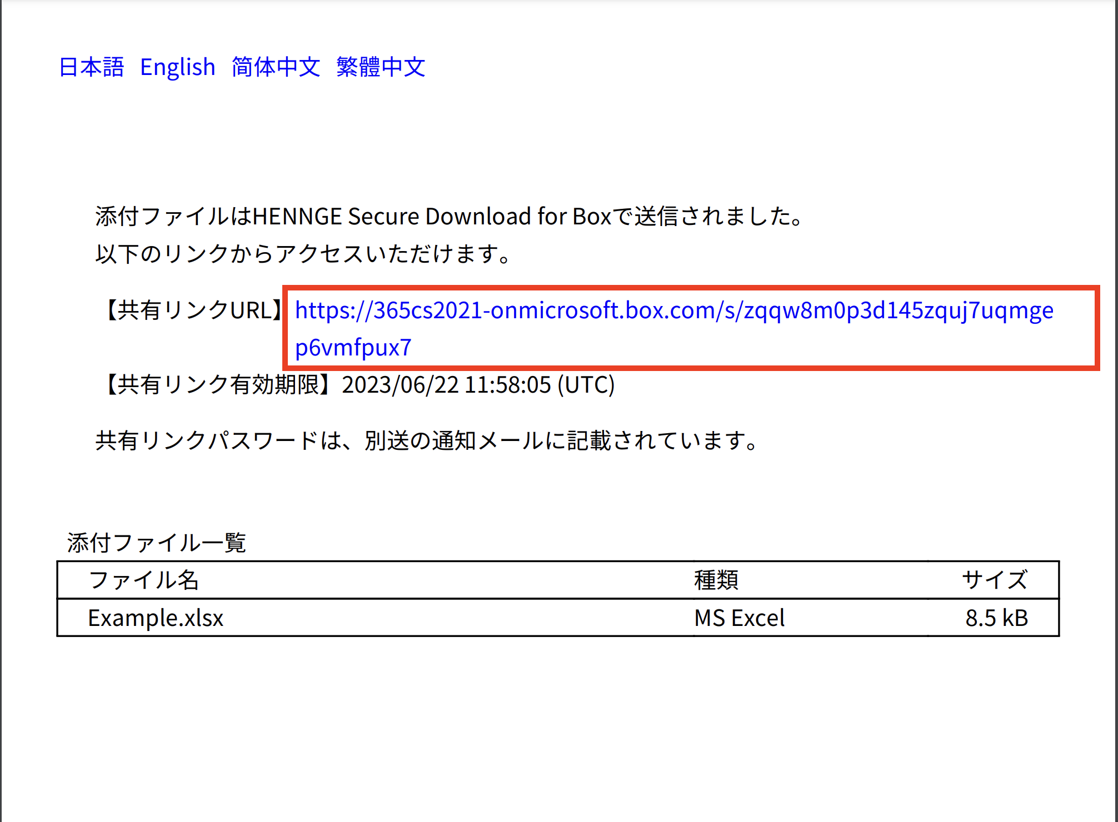Viewport: 1118px width, 822px height.
Task: Switch language to 日本語
Action: tap(92, 67)
